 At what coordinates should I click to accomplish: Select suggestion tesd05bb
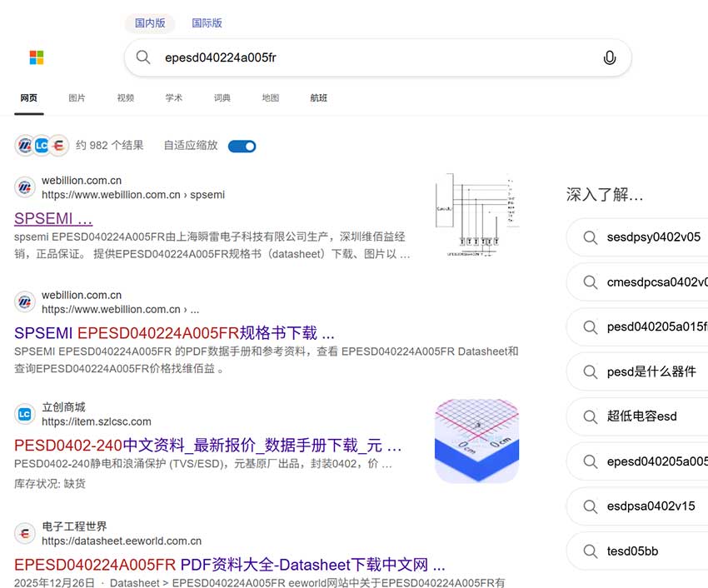coord(637,551)
